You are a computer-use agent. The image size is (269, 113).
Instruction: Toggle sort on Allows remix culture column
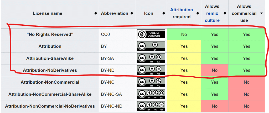(x=225, y=13)
